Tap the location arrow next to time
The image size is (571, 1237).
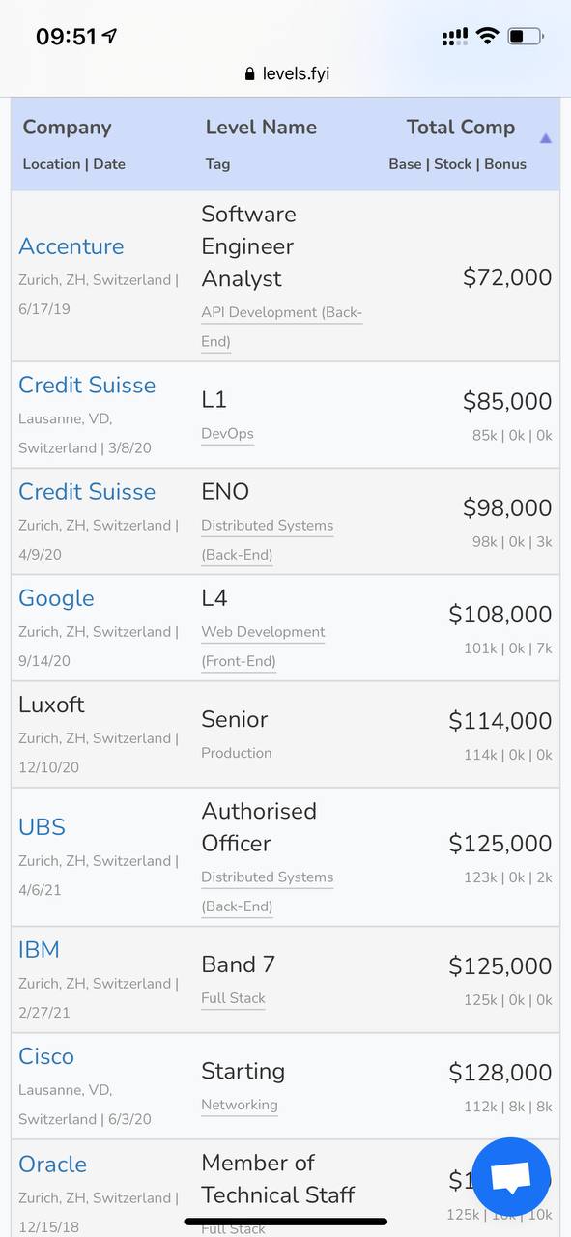click(109, 37)
